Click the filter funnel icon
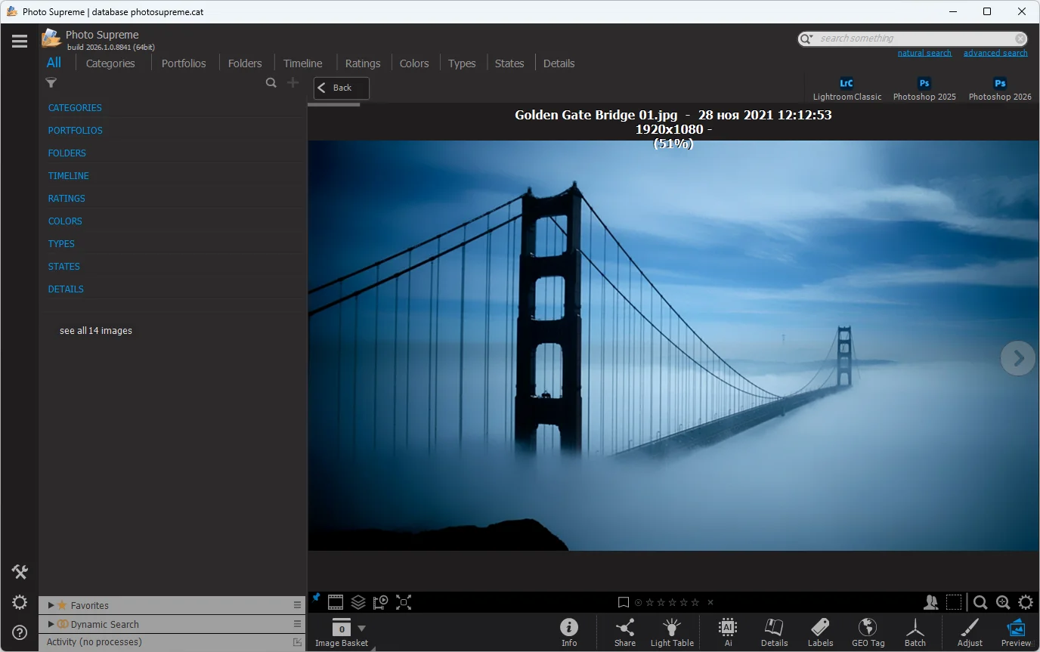The height and width of the screenshot is (652, 1040). click(x=51, y=83)
